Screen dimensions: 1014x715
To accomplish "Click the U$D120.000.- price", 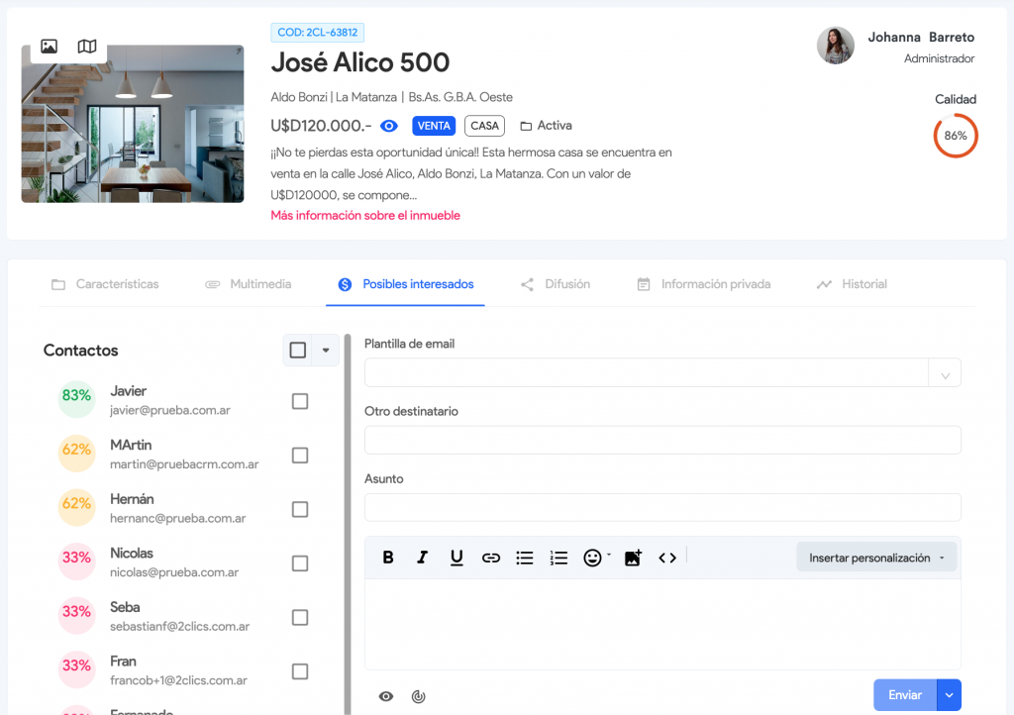I will pyautogui.click(x=321, y=126).
